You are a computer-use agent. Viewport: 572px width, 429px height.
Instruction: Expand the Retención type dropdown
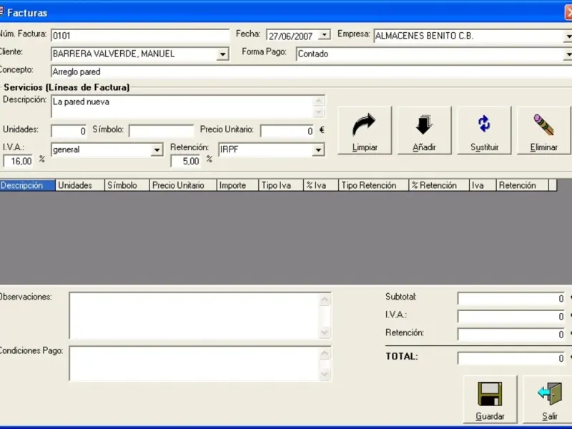(x=318, y=150)
